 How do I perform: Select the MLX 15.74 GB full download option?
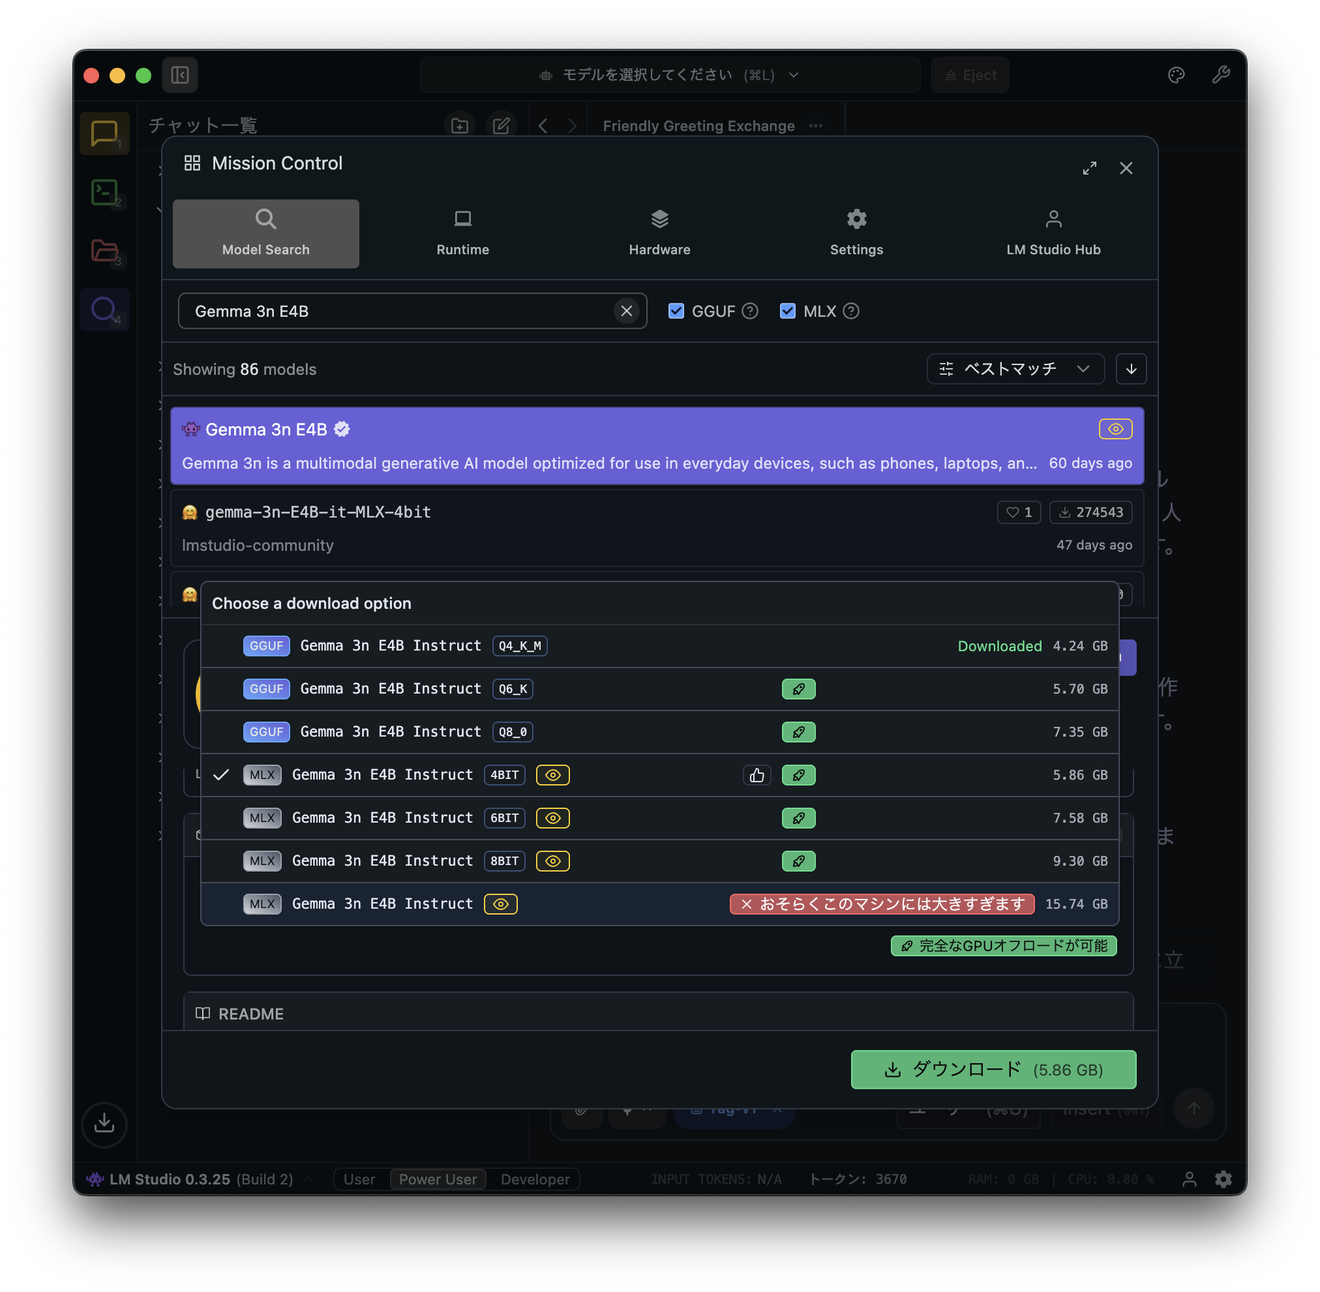pyautogui.click(x=659, y=904)
